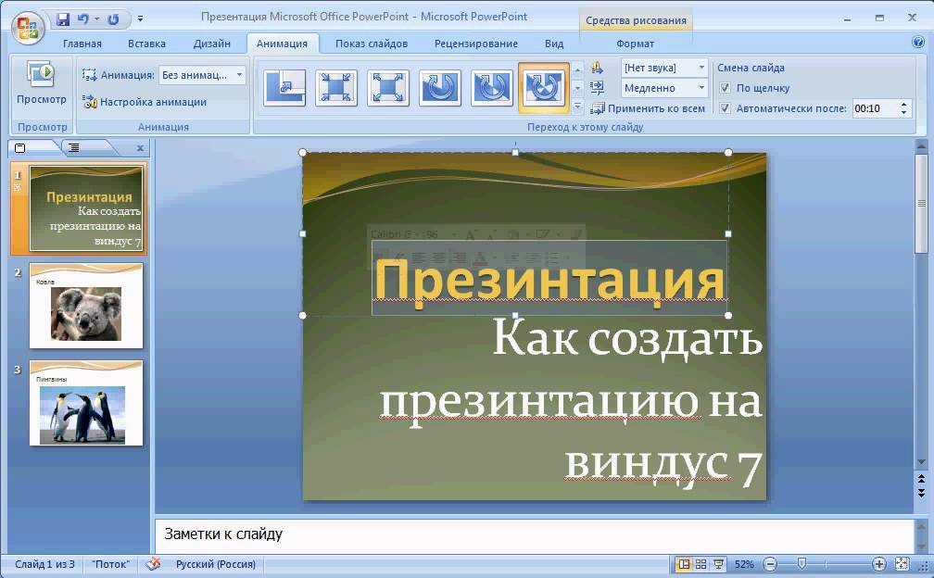Click Применить ко всем button

pyautogui.click(x=648, y=108)
